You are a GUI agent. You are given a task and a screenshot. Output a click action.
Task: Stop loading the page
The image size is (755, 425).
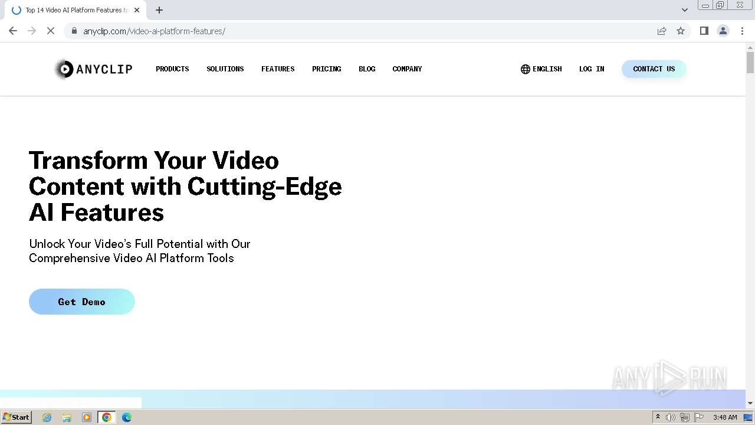51,31
